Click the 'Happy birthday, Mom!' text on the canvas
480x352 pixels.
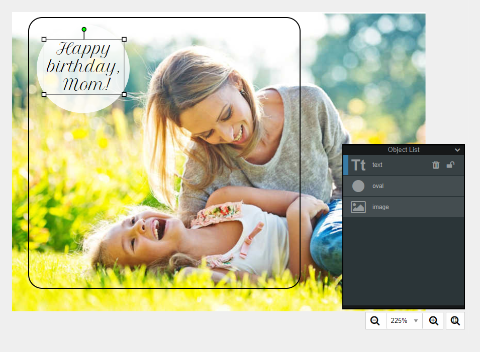(x=83, y=67)
